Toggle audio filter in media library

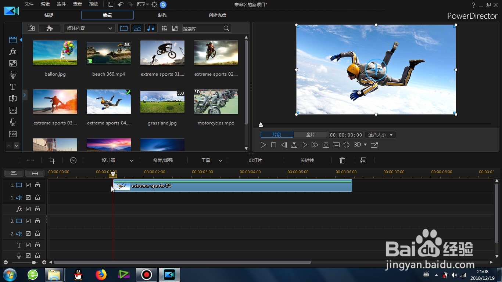(x=151, y=28)
